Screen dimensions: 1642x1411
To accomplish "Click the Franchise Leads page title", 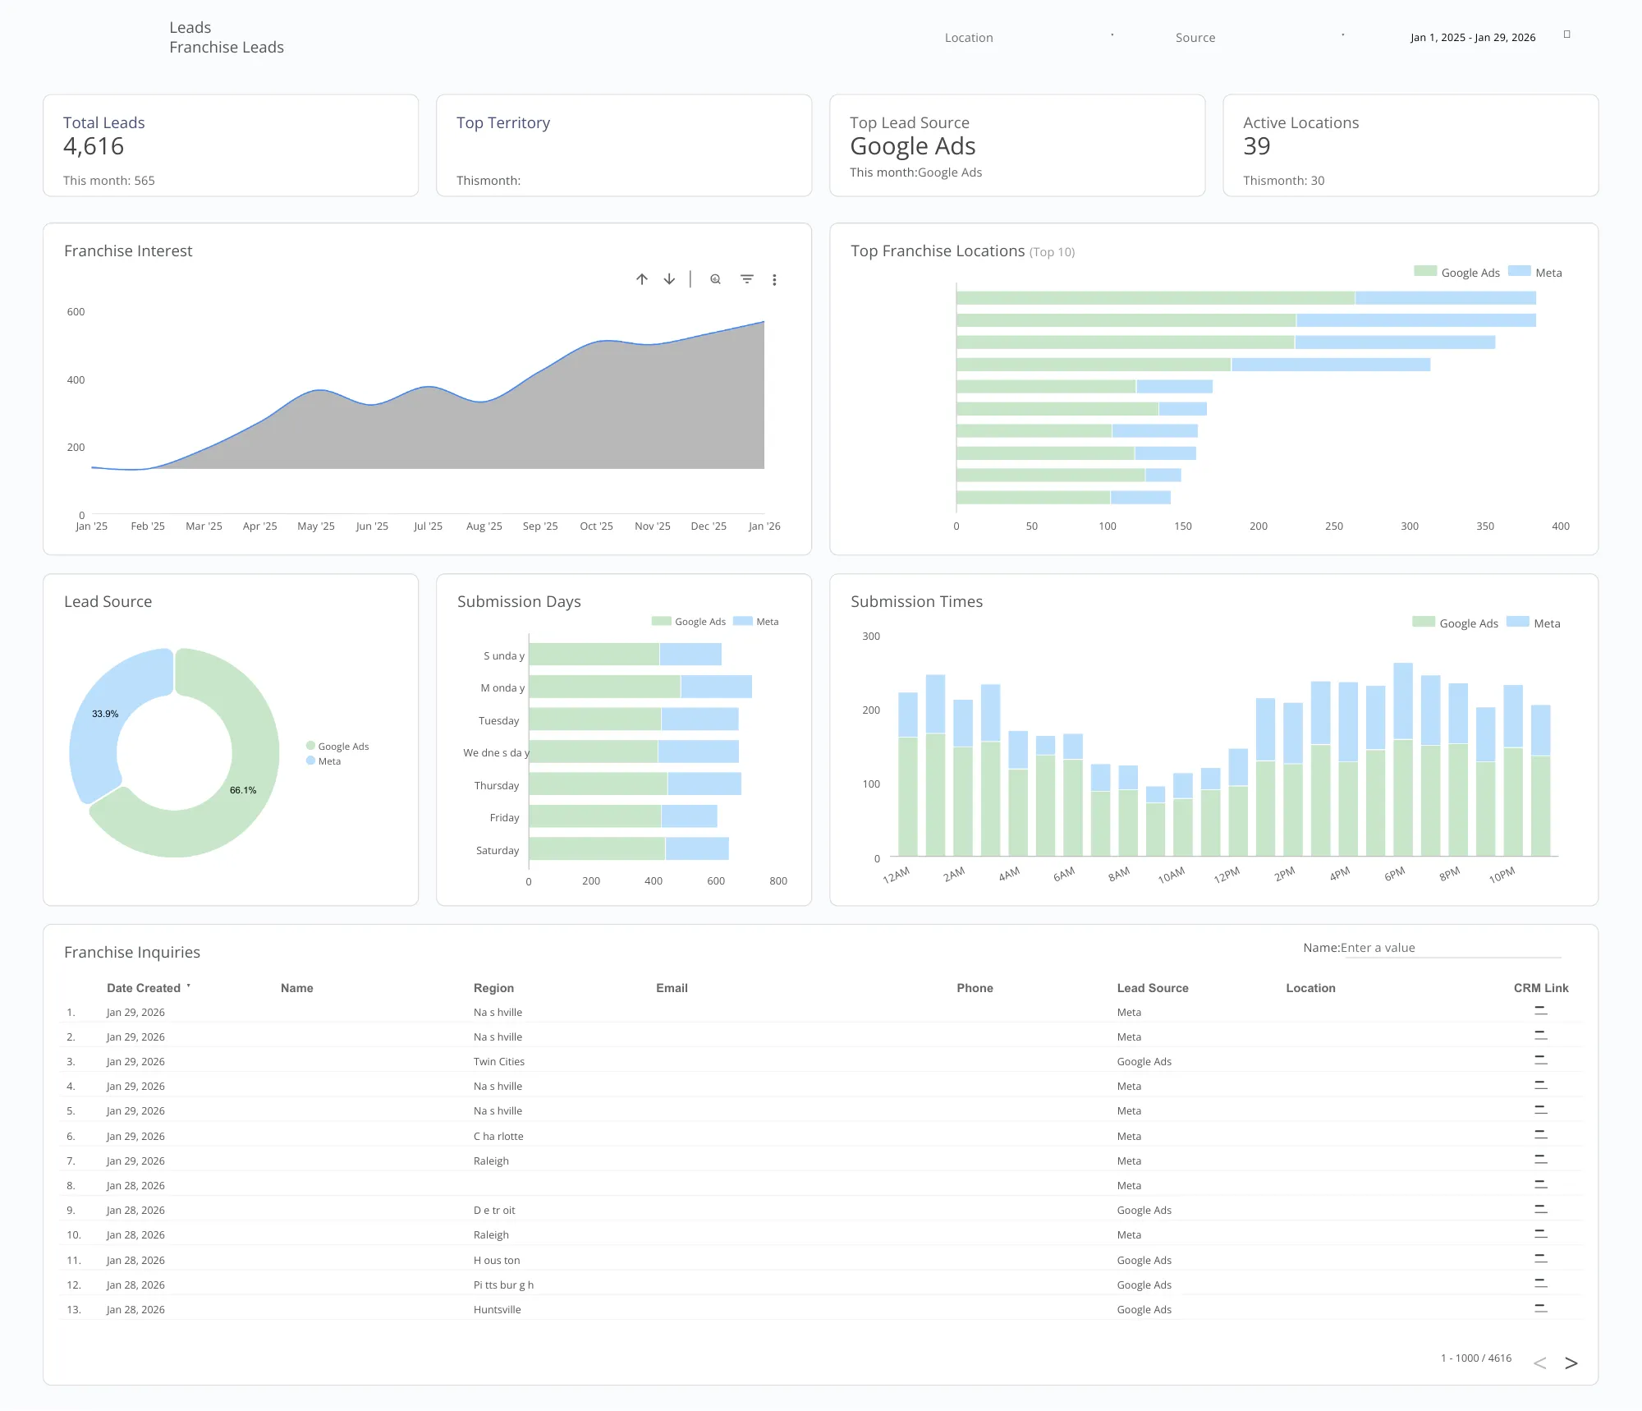I will coord(227,47).
